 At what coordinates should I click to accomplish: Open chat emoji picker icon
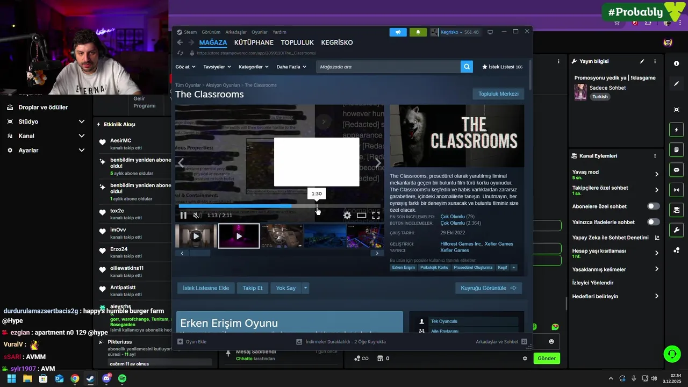coord(551,341)
